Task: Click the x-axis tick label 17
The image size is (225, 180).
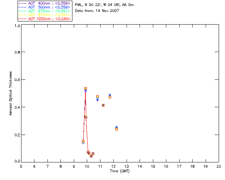Action: click(179, 166)
